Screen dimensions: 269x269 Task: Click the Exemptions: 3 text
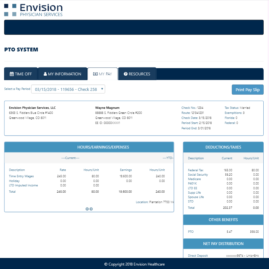[x=235, y=113]
